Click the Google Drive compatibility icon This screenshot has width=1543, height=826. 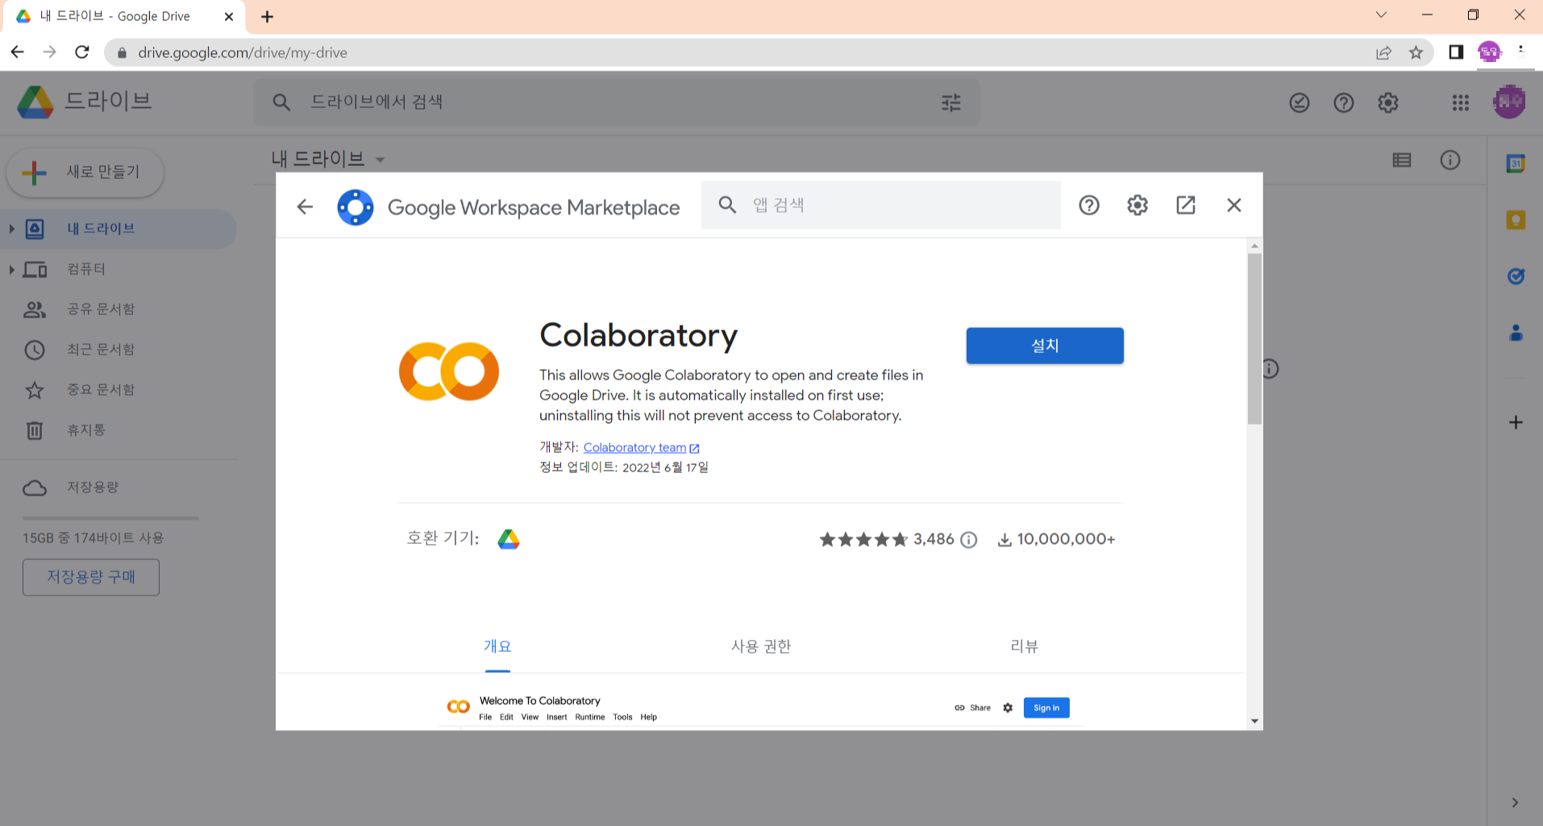pyautogui.click(x=509, y=539)
